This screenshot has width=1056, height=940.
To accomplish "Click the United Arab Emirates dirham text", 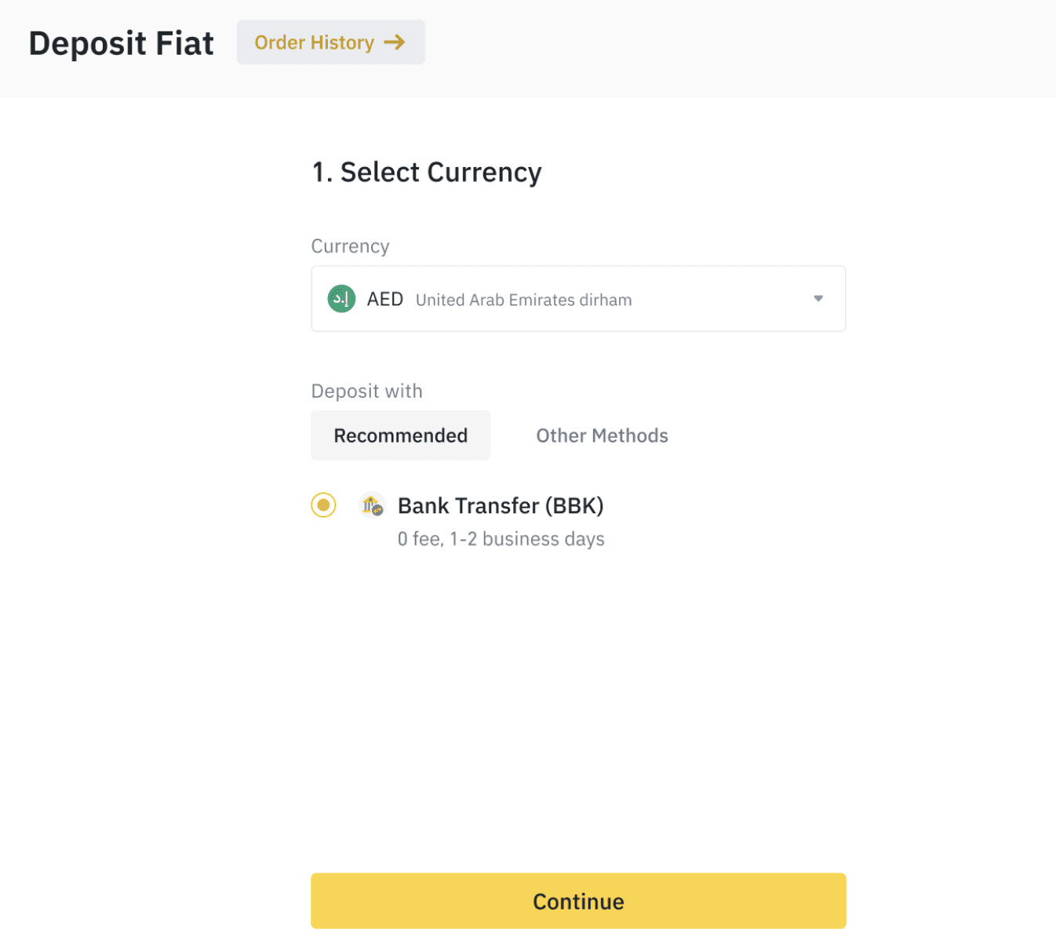I will [x=523, y=300].
